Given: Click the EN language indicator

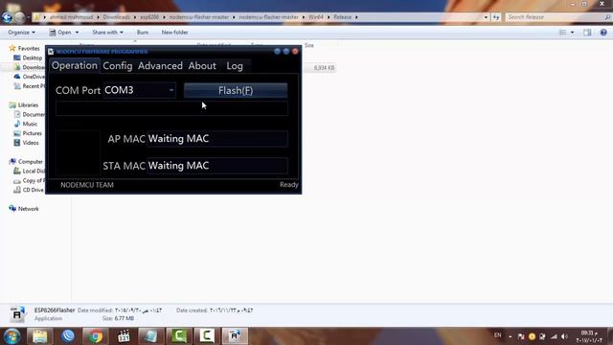Looking at the screenshot, I should tap(498, 335).
